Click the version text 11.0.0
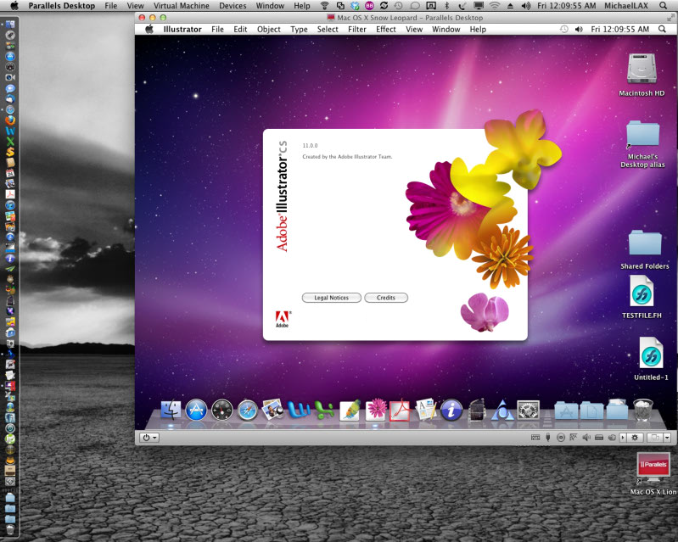The width and height of the screenshot is (678, 542). tap(310, 146)
